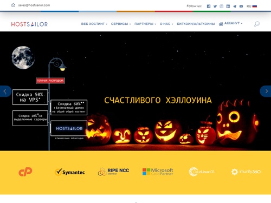Click the cPanel partner logo
The height and width of the screenshot is (203, 271).
(x=25, y=172)
